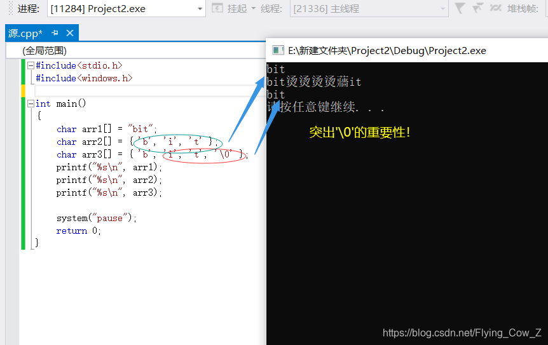Image resolution: width=548 pixels, height=345 pixels.
Task: Click the console output line bit烫烫烫烫蘸it
Action: 313,82
